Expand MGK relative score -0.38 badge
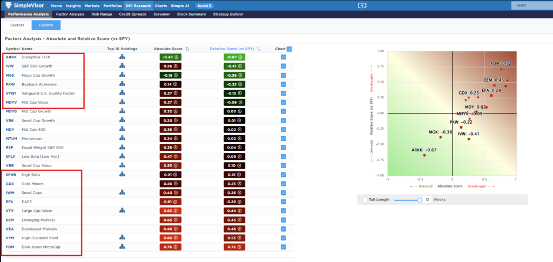 (234, 75)
